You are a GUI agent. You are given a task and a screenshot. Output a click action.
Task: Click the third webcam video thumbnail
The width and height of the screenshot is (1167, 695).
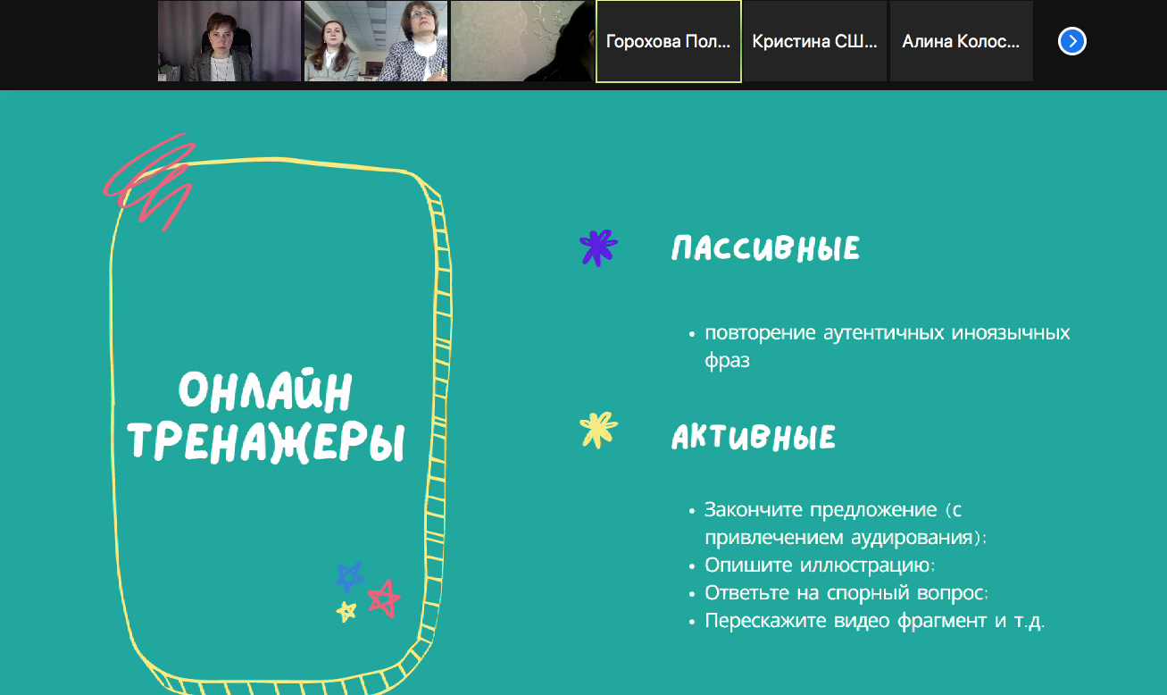tap(521, 40)
